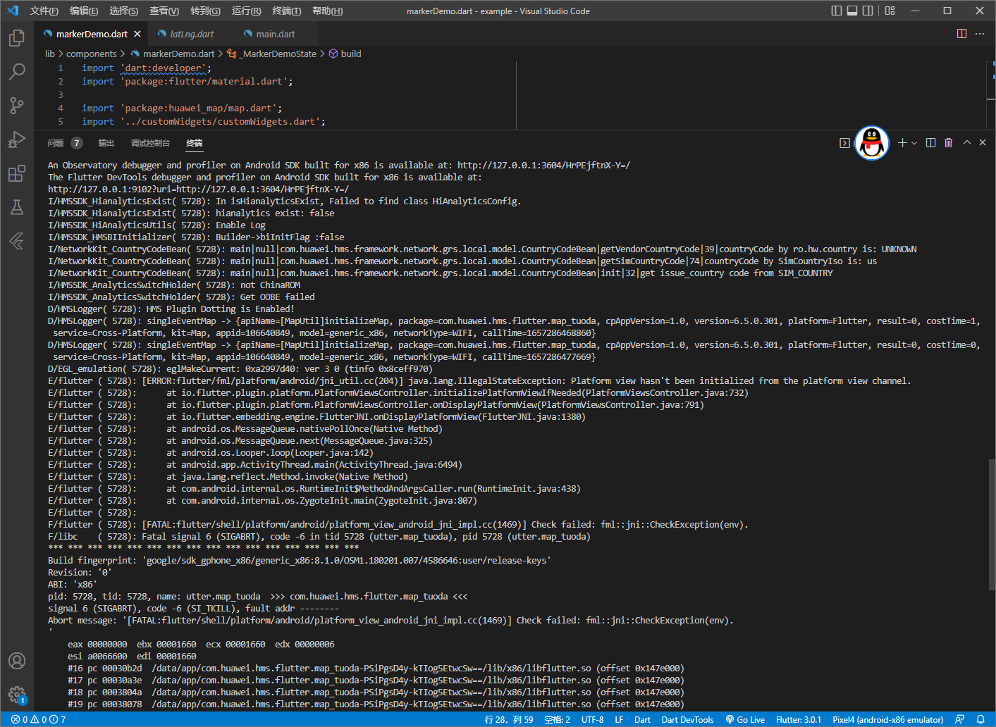This screenshot has width=996, height=727.
Task: Toggle bottom panel visibility
Action: [x=852, y=11]
